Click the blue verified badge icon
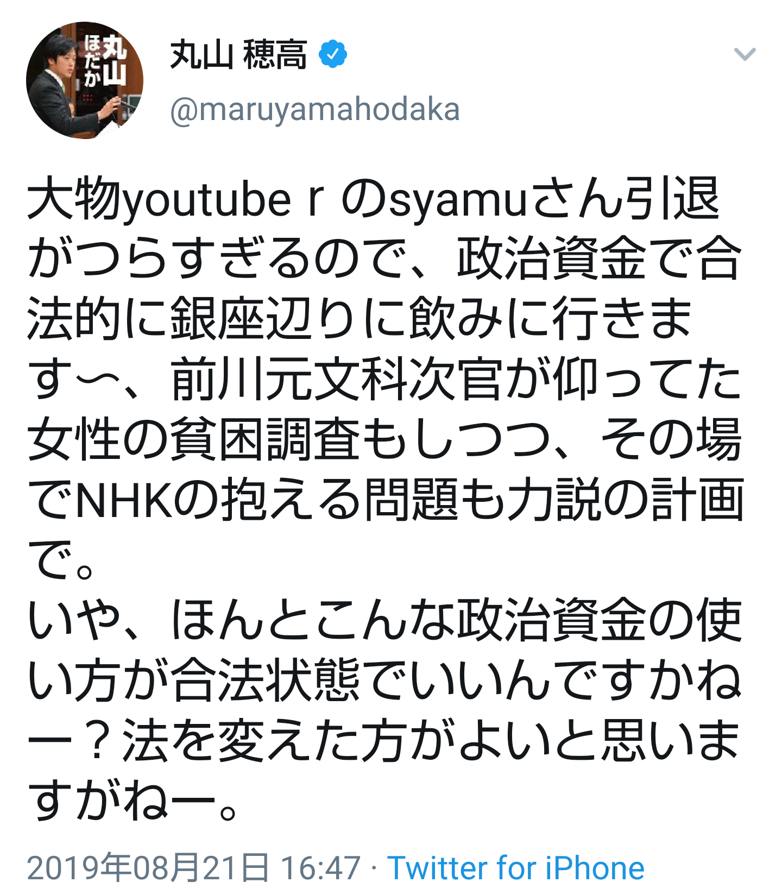Viewport: 782px width, 895px height. [x=332, y=54]
